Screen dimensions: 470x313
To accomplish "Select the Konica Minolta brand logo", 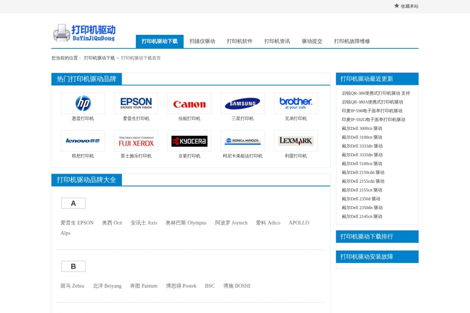I will (x=243, y=141).
